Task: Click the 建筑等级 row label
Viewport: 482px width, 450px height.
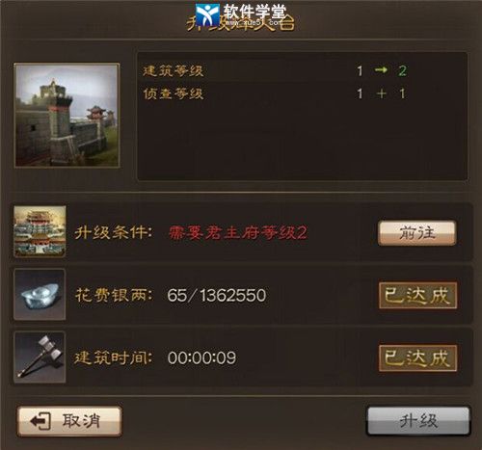Action: pos(173,70)
